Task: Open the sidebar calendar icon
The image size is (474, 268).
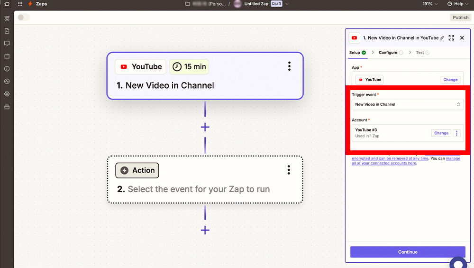Action: click(x=7, y=56)
